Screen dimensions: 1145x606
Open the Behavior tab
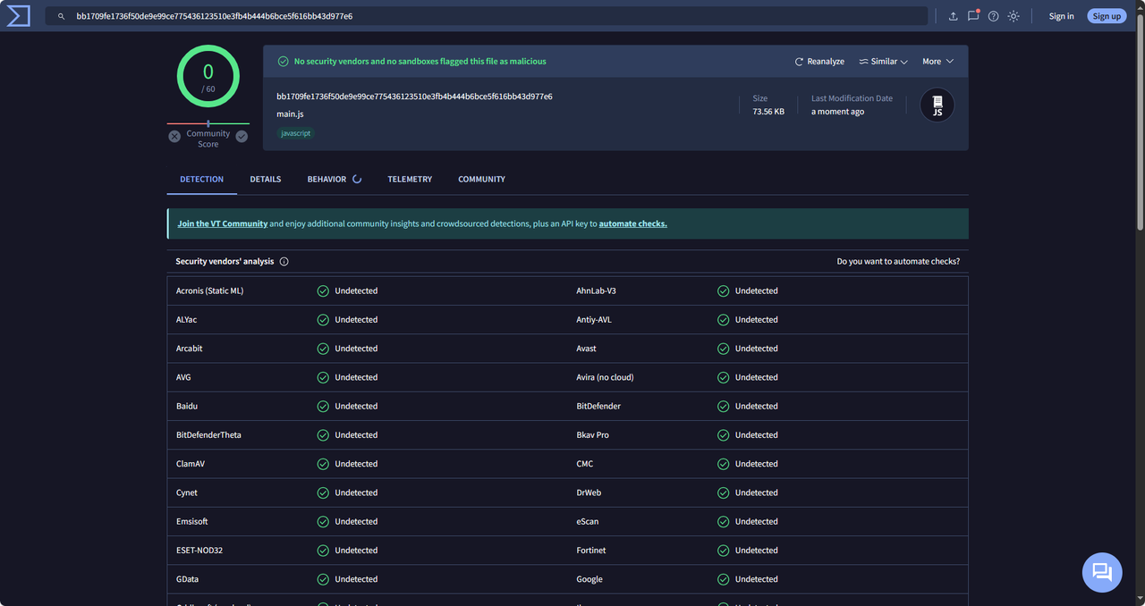pyautogui.click(x=335, y=180)
